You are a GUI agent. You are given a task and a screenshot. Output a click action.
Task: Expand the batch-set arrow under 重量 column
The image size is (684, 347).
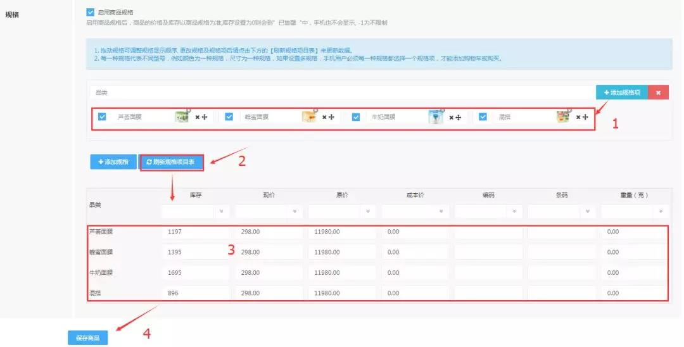pos(661,211)
